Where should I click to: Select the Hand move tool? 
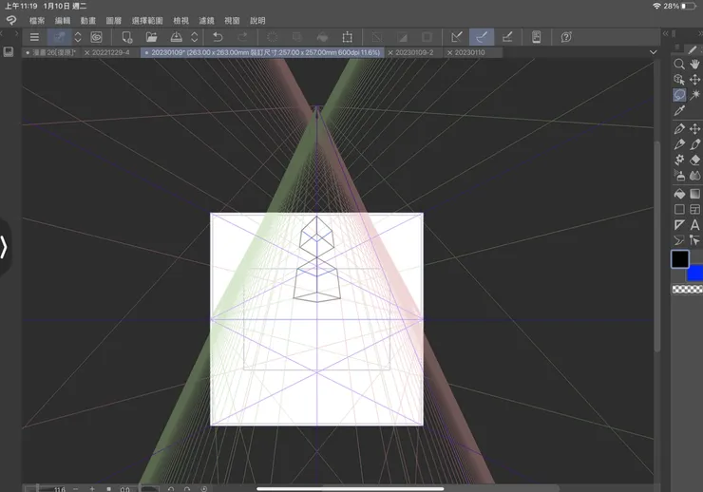(695, 64)
